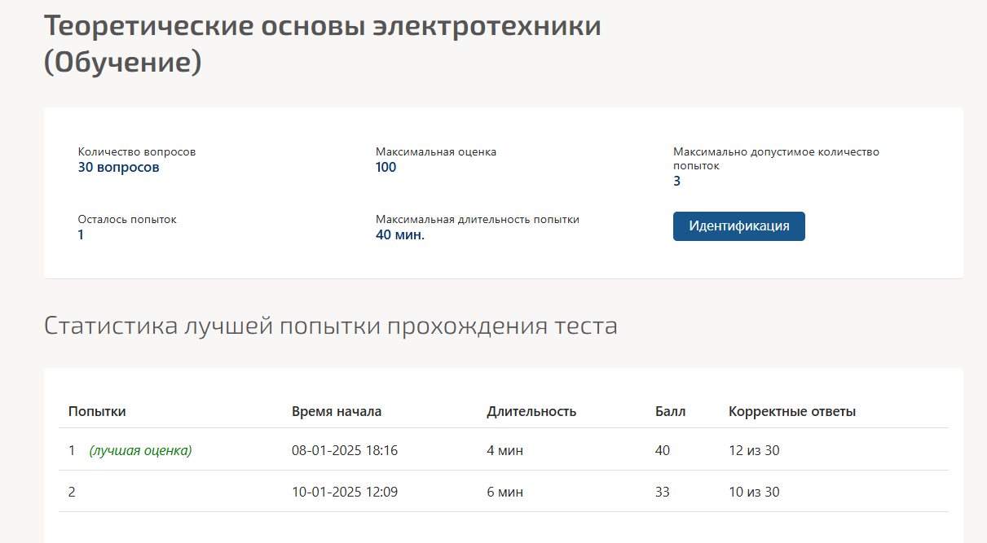Click the Попытки column header
987x543 pixels.
coord(97,411)
